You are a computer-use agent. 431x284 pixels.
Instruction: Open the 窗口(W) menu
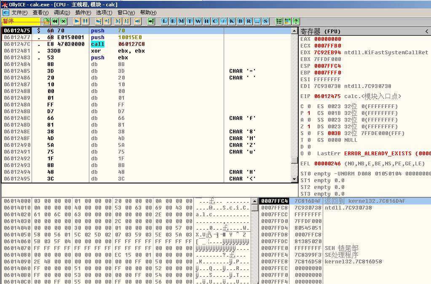coord(126,13)
